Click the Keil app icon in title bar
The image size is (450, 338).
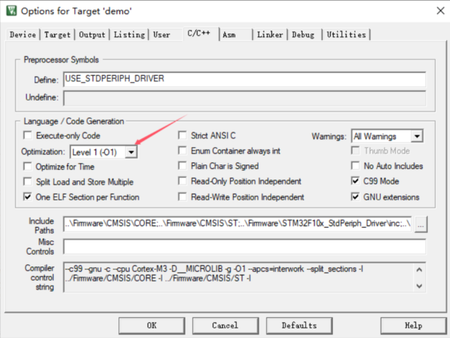coord(10,10)
